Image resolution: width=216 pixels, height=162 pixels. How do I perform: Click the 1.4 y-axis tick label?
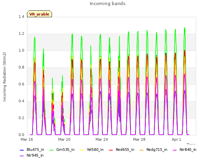pos(21,17)
